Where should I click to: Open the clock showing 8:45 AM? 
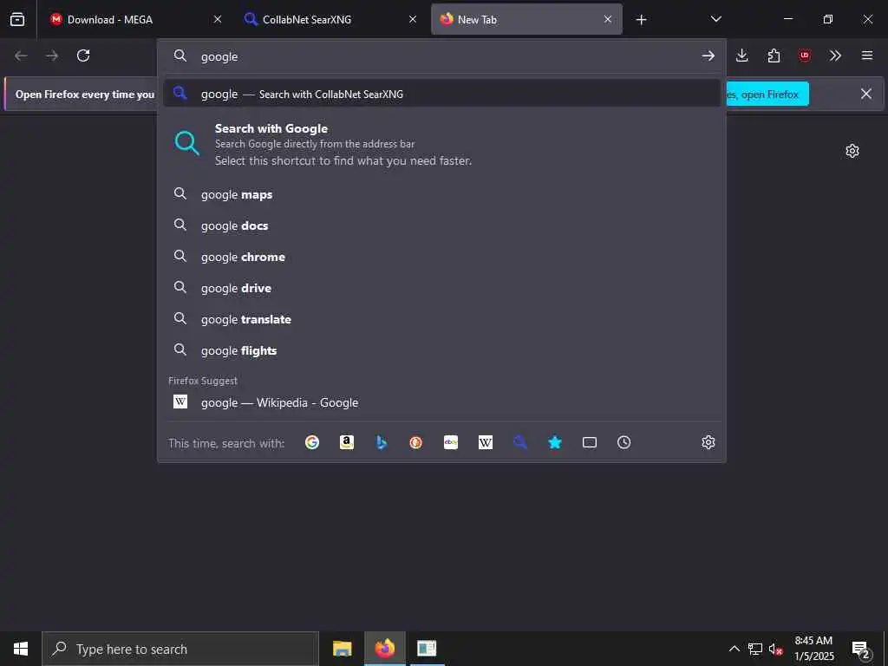pos(813,649)
